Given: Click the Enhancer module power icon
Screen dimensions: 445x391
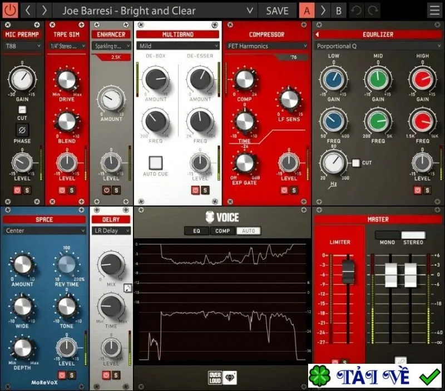Looking at the screenshot, I should click(106, 190).
